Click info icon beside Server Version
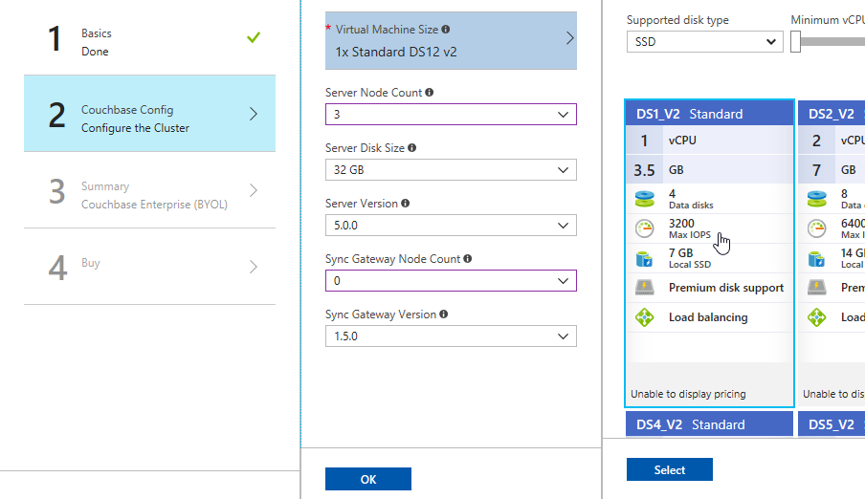865x499 pixels. (406, 204)
